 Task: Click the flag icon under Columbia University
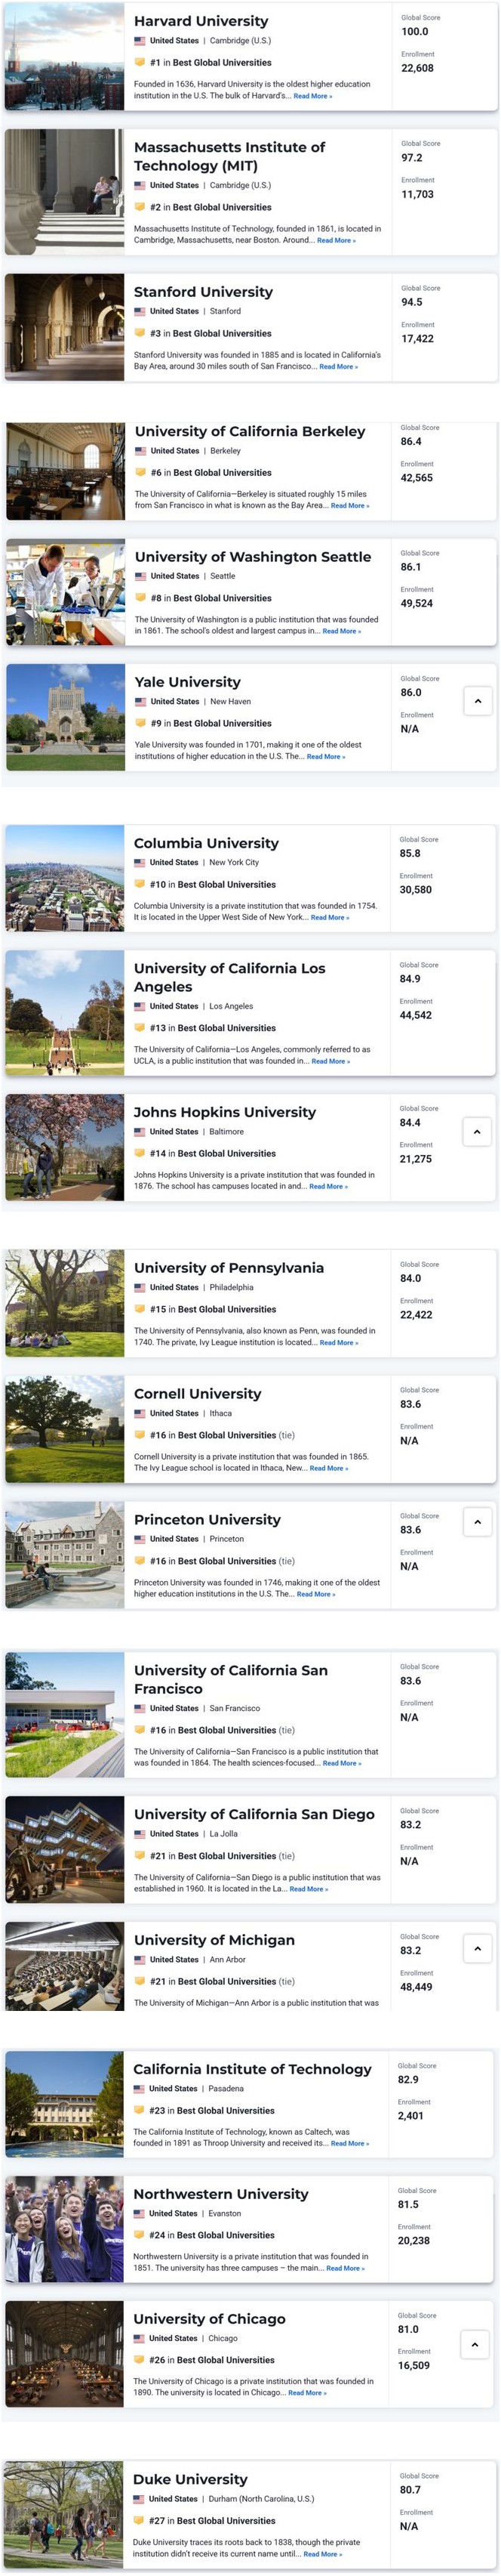pos(140,862)
